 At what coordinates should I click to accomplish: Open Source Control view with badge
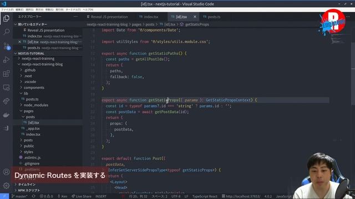click(x=6, y=46)
